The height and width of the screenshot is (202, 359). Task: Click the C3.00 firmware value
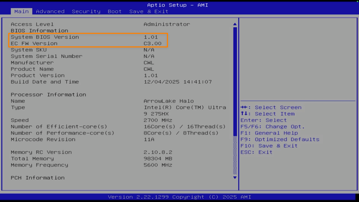click(153, 43)
